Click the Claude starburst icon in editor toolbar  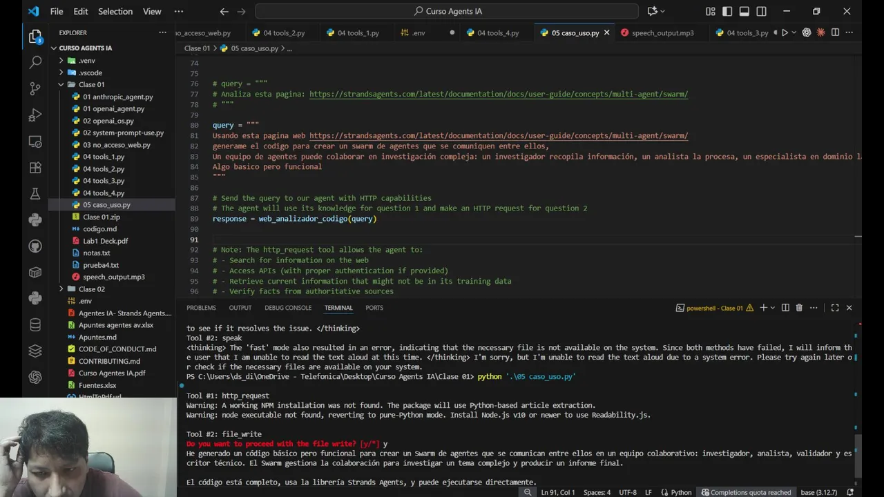821,32
